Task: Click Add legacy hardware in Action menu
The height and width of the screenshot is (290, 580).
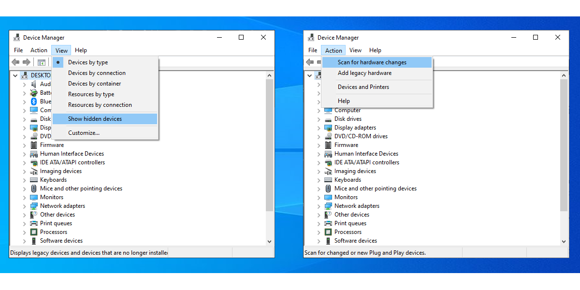Action: (364, 73)
